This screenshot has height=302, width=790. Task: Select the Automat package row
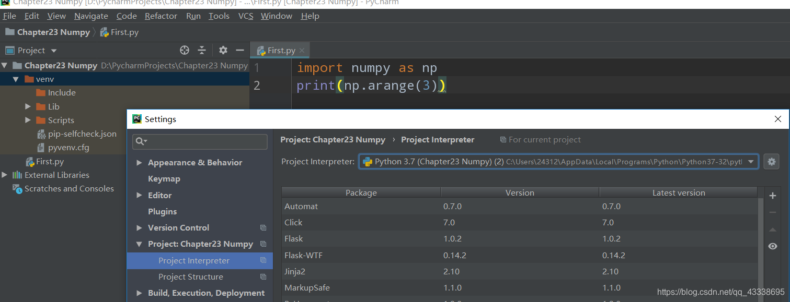tap(520, 206)
